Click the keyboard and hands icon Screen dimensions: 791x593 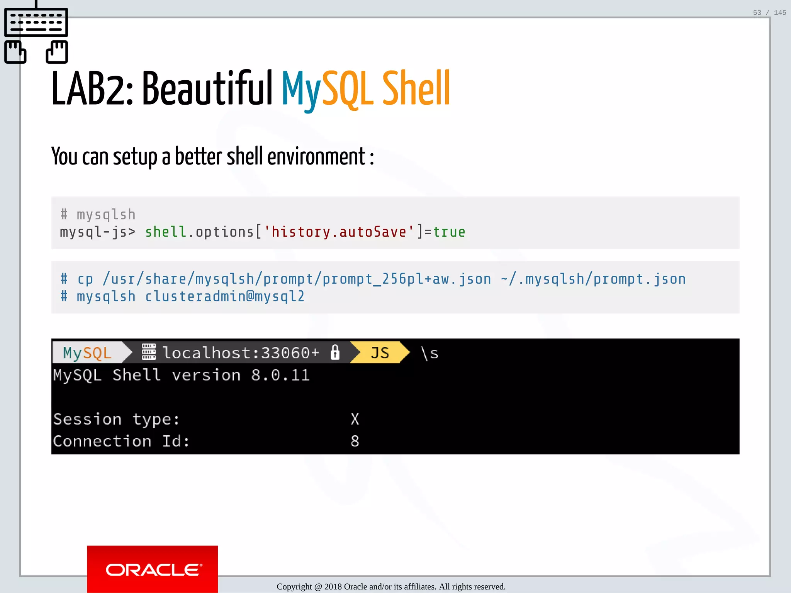36,32
